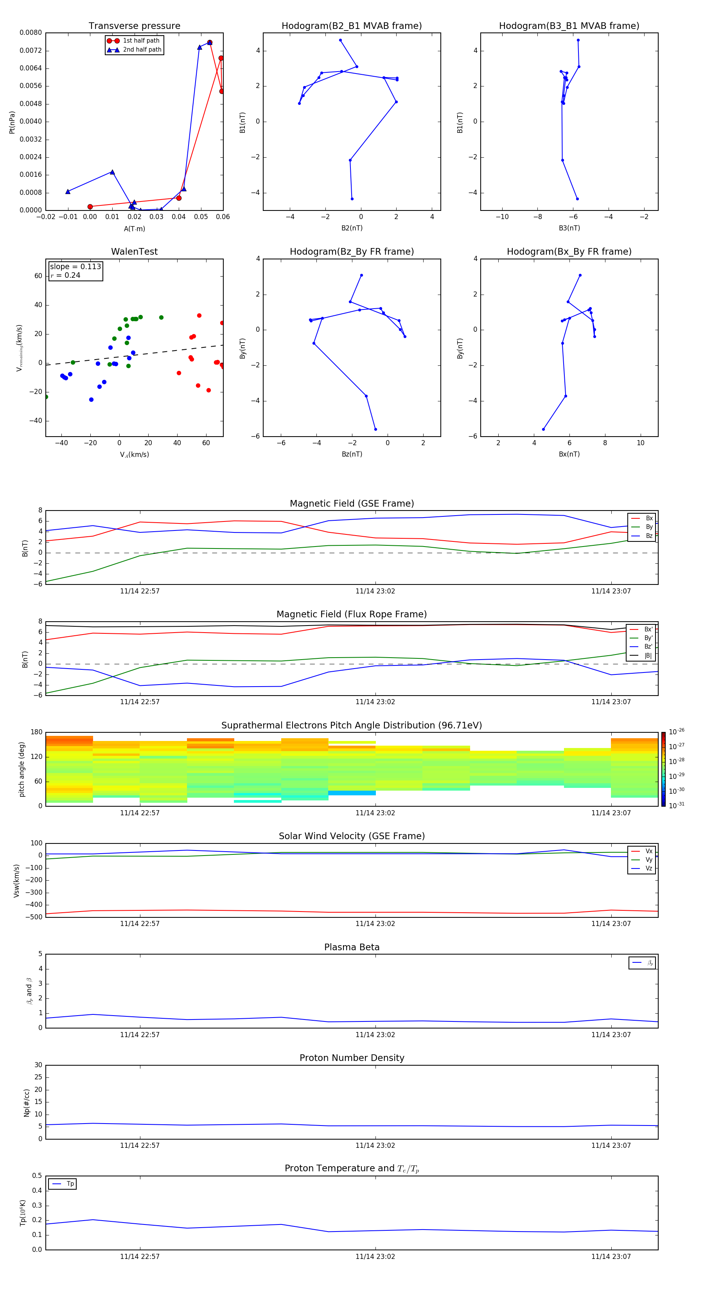The image size is (704, 1291).
Task: Click the "10^-31" colorbar tick label
Action: coord(677,806)
